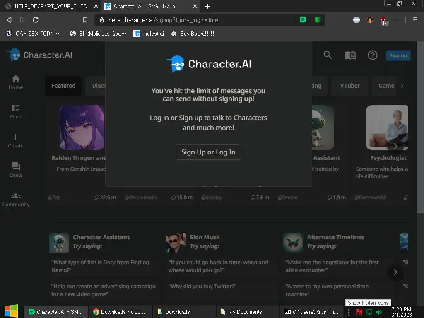
Task: Advance featured characters carousel with arrow
Action: point(395,147)
